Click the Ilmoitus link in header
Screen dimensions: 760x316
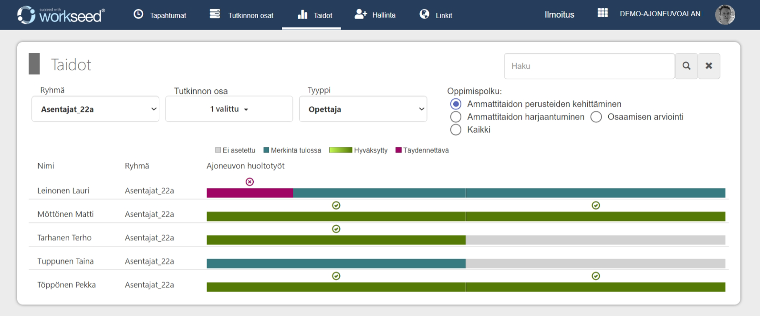pos(559,15)
